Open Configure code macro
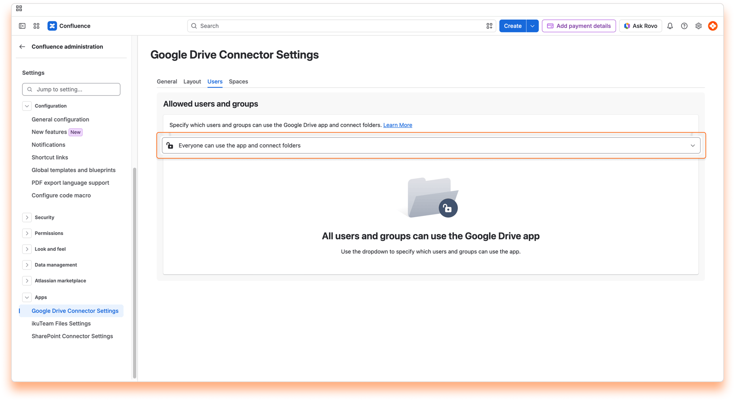Screen dimensions: 735x401 pos(61,195)
